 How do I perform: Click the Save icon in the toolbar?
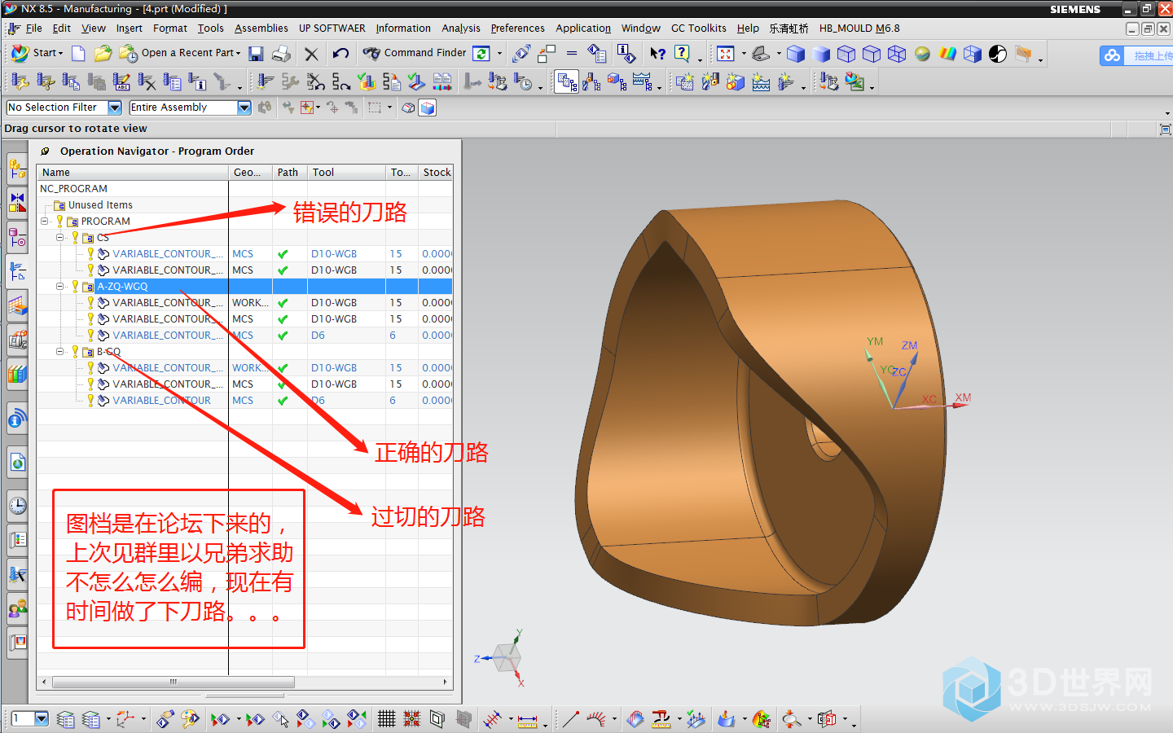(x=256, y=54)
